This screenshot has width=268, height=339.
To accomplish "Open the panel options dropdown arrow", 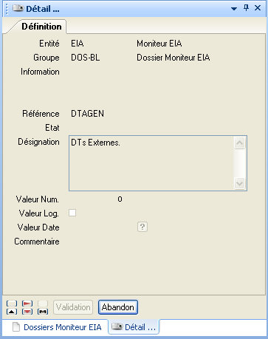I will (x=234, y=9).
